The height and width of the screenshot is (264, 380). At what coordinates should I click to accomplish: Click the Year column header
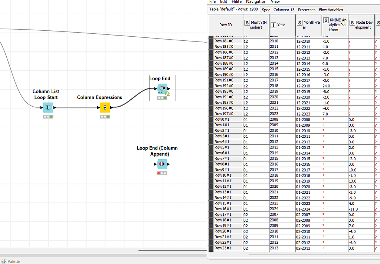(x=282, y=25)
